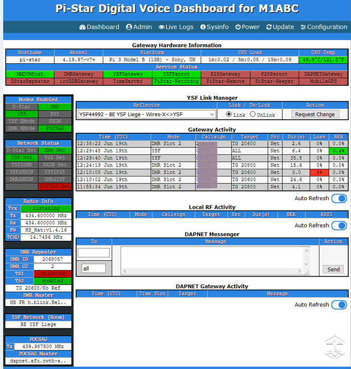
Task: Open the Update menu link
Action: pyautogui.click(x=280, y=27)
